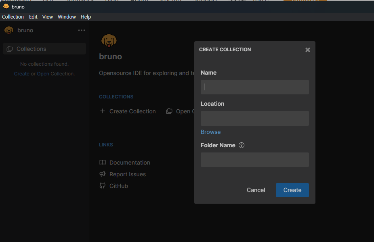This screenshot has height=242, width=374.
Task: Click Create Collection on the welcome page
Action: [132, 111]
